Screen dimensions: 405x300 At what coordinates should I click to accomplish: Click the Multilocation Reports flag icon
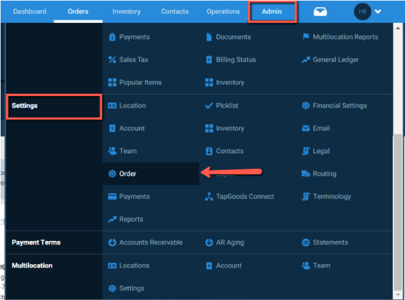point(306,37)
